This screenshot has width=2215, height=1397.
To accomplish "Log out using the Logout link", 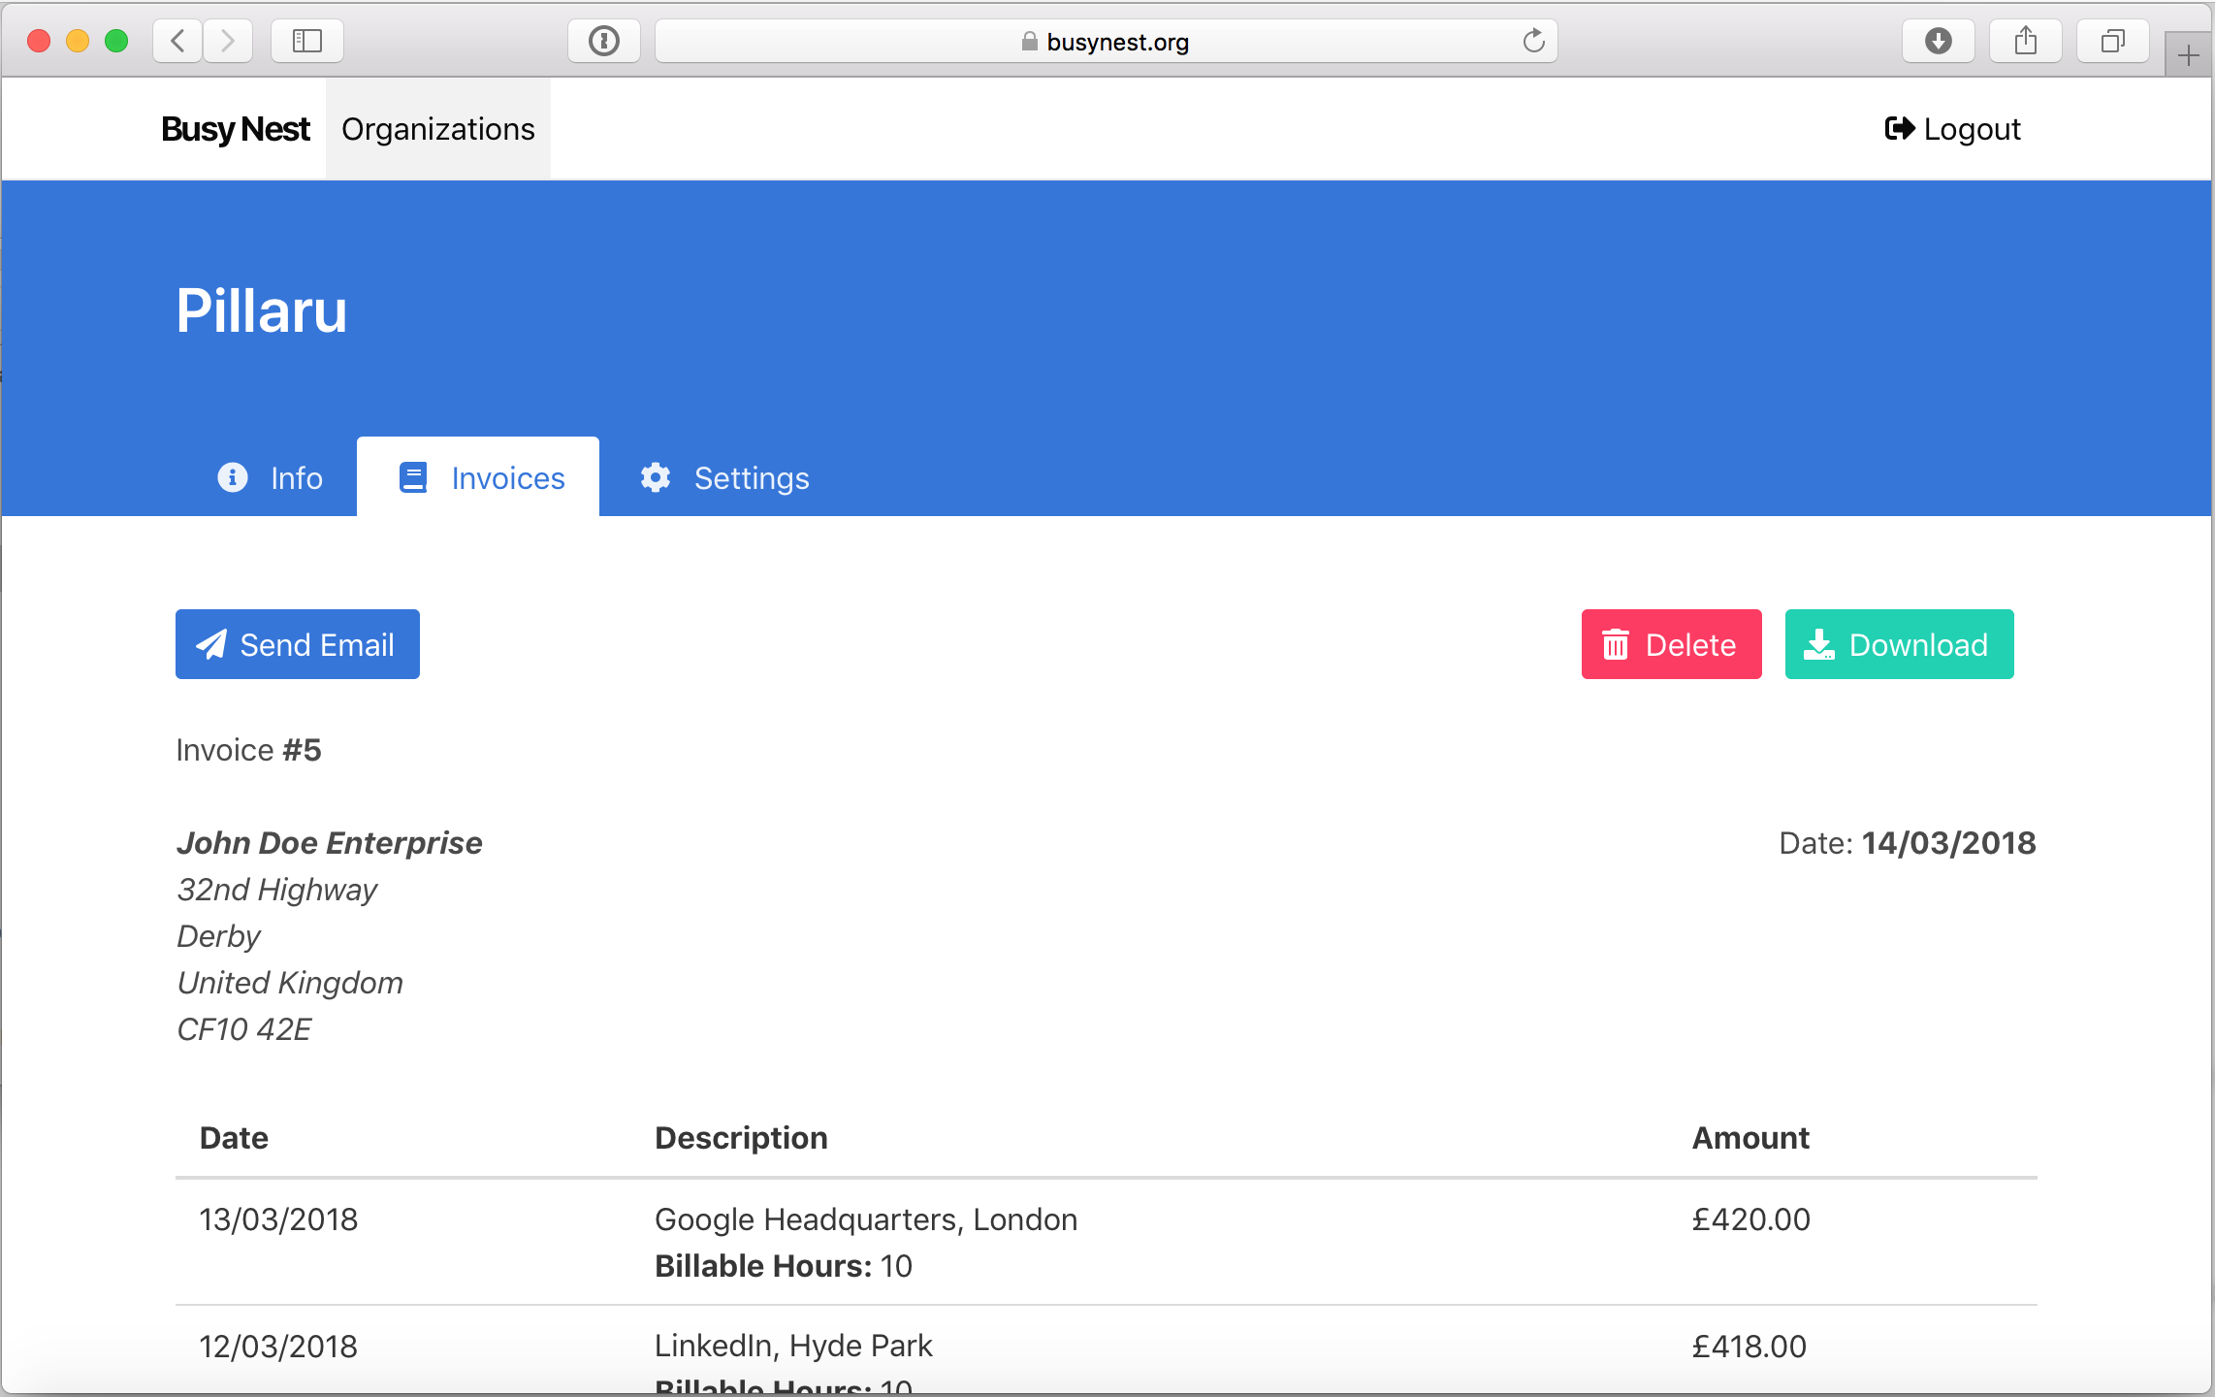I will (x=1953, y=129).
